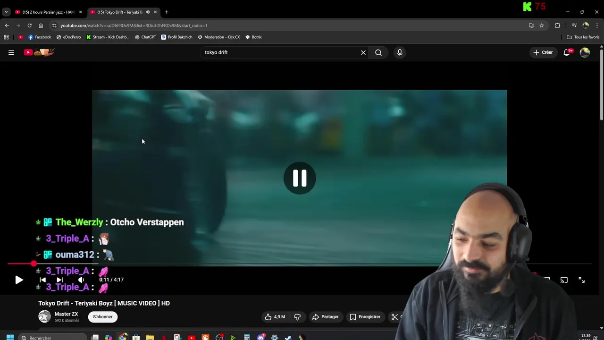Image resolution: width=604 pixels, height=340 pixels.
Task: Open Microsoft Store from the taskbar
Action: click(x=136, y=337)
